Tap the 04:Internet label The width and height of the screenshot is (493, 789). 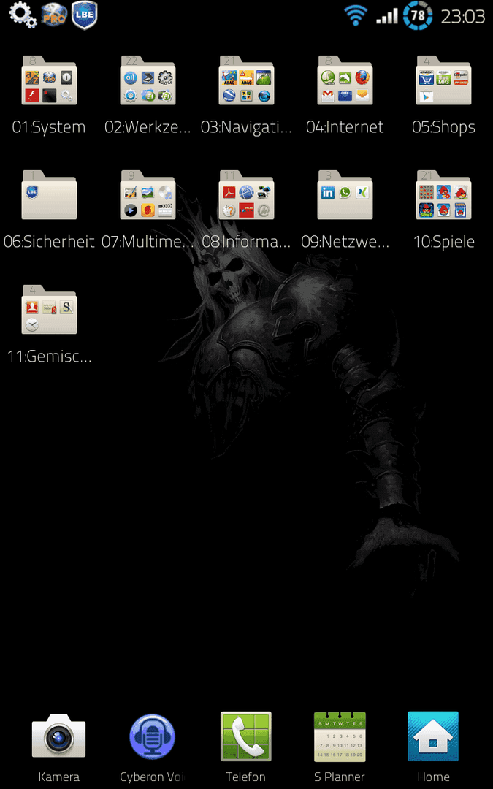(345, 127)
